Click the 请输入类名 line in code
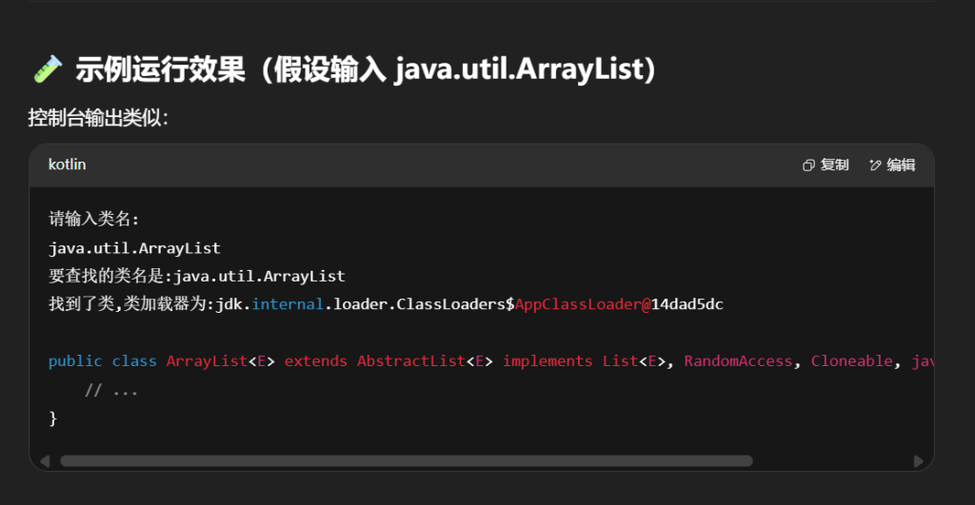The width and height of the screenshot is (975, 505). [94, 220]
